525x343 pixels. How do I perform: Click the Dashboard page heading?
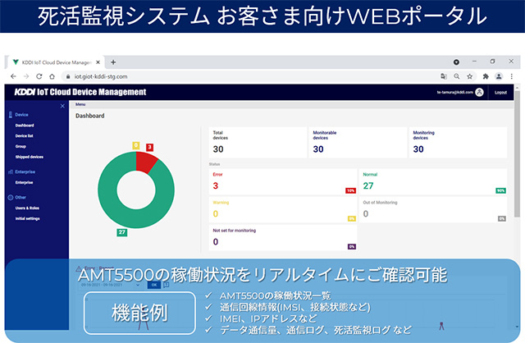[89, 116]
